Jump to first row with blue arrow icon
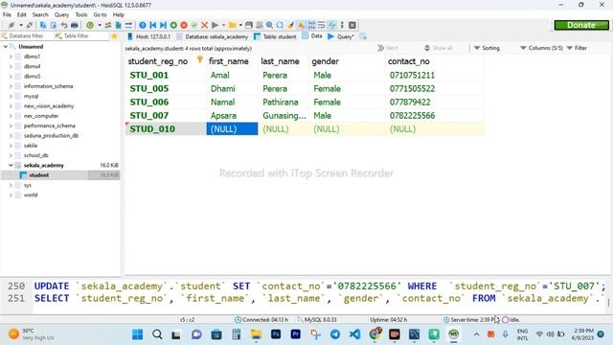 click(153, 25)
